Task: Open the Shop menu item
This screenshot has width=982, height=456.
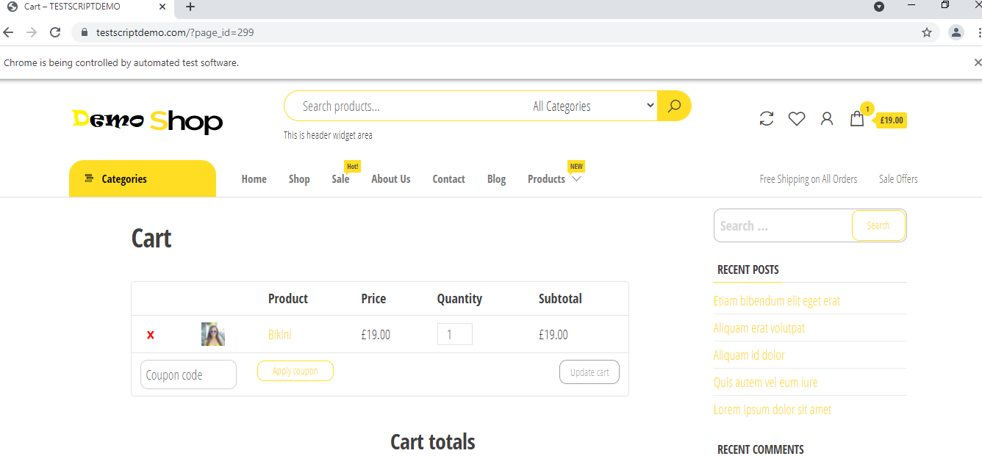Action: (x=299, y=179)
